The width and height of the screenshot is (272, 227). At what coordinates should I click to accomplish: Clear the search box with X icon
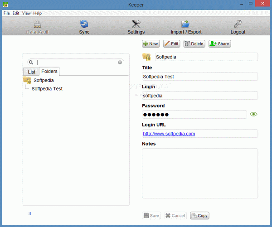[x=120, y=63]
